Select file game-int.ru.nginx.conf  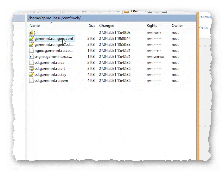[54, 39]
